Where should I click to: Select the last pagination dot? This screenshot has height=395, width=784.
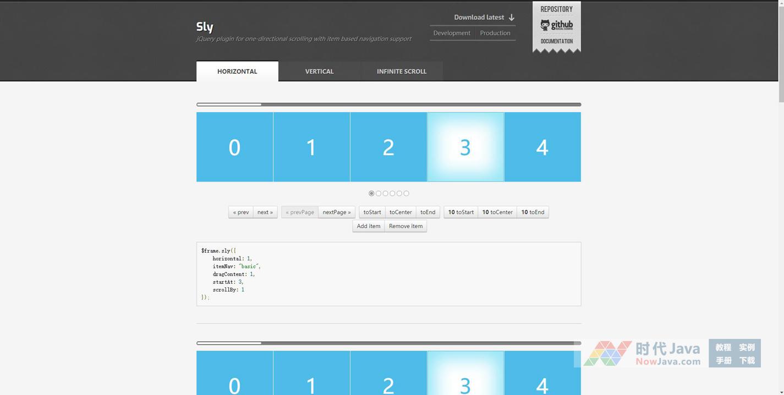pos(407,194)
